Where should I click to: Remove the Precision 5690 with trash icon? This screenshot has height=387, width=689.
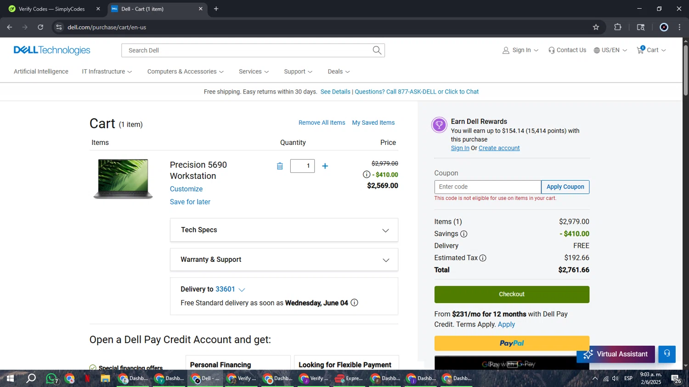[x=280, y=166]
